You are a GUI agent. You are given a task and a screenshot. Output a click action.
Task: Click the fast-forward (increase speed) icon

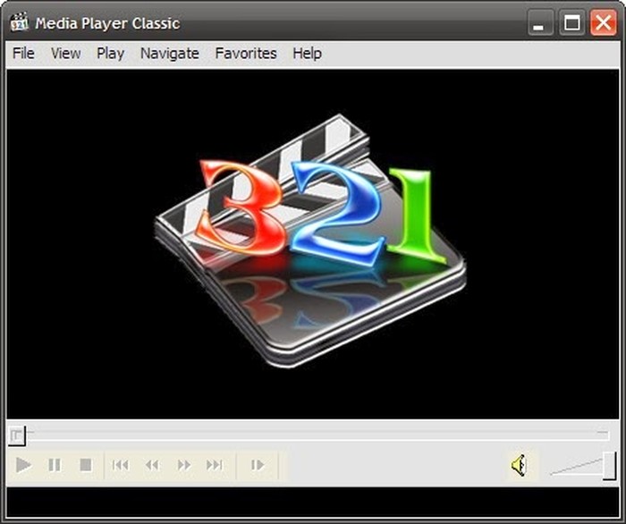[x=184, y=465]
